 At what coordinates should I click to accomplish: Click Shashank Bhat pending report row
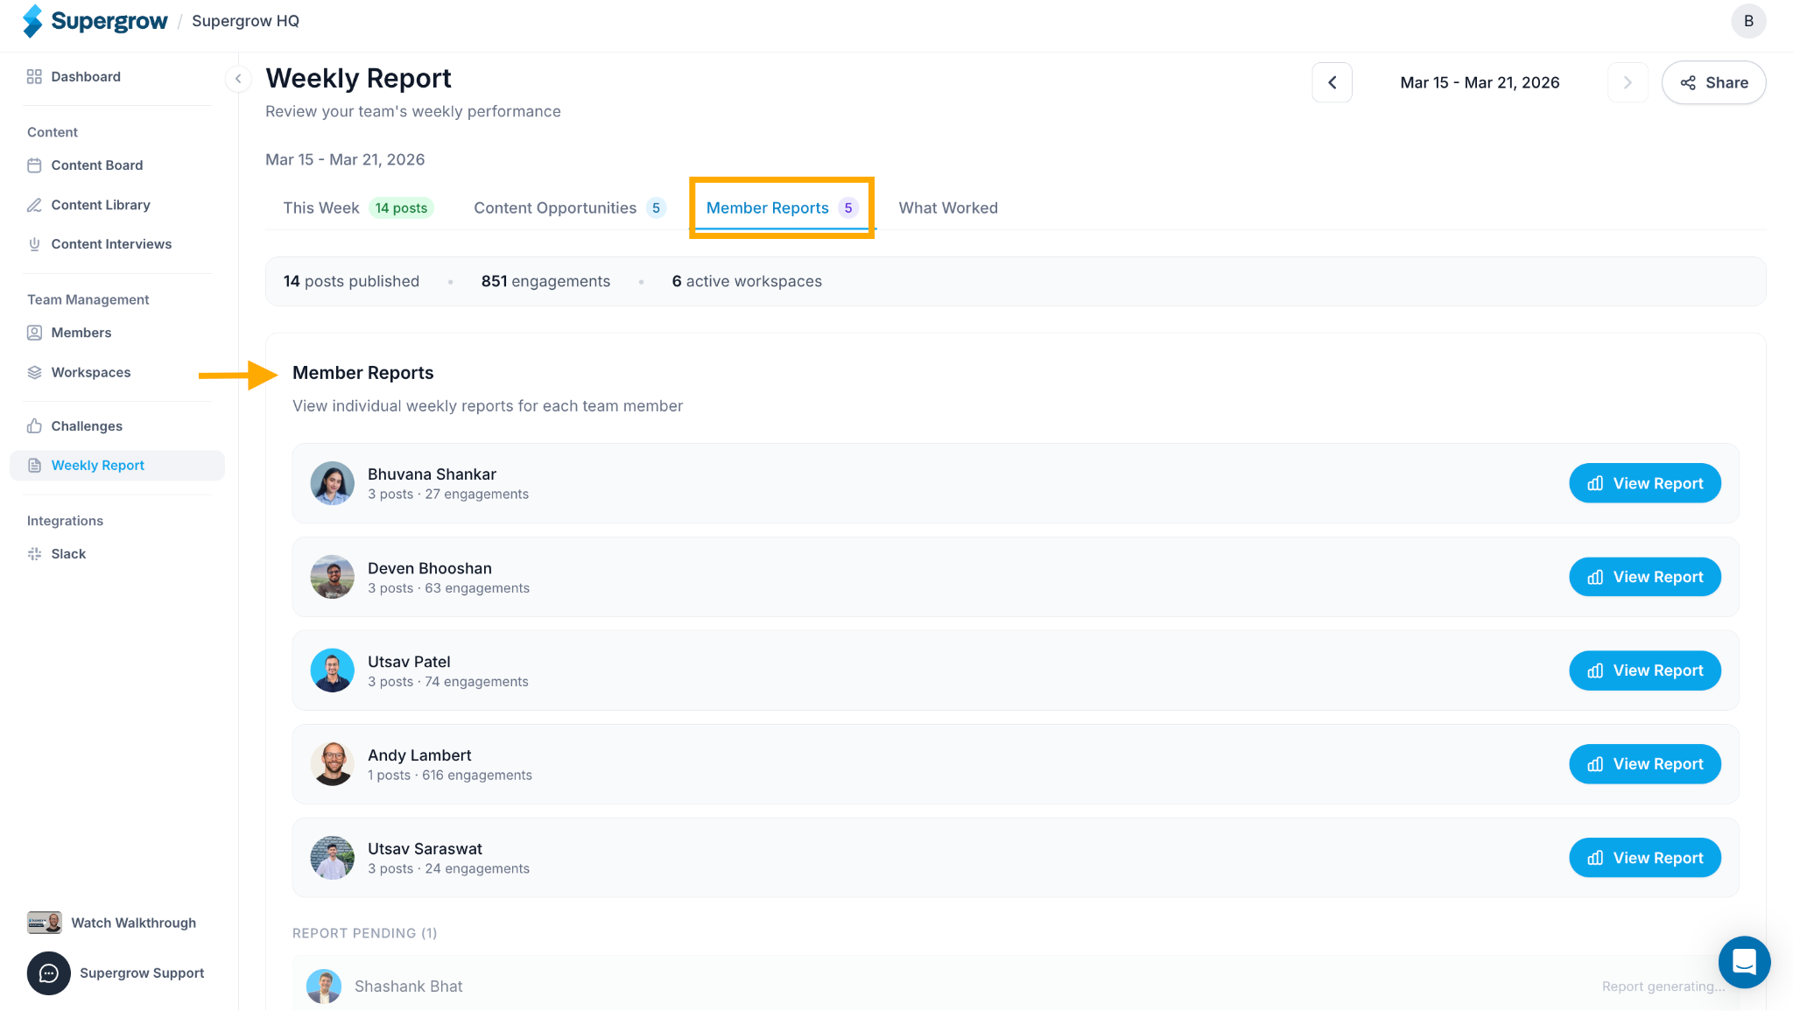1016,986
